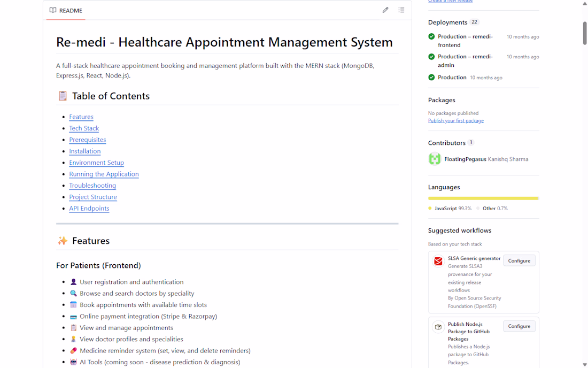
Task: Click the Re-medi main README heading
Action: (x=225, y=42)
